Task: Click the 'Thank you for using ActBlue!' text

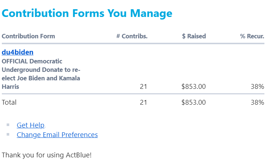Action: point(47,155)
